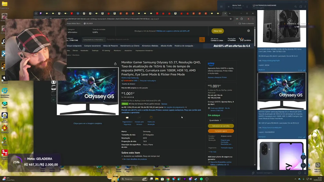
Task: Click the #amazon hashtag in Telegram
Action: pos(262,137)
